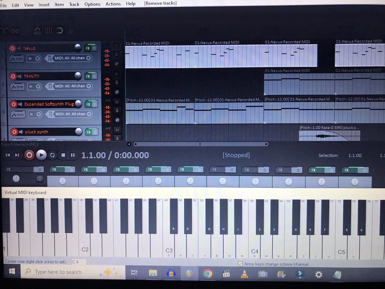Adjust the TRINITY track volume knob
The height and width of the screenshot is (289, 385).
[x=78, y=76]
